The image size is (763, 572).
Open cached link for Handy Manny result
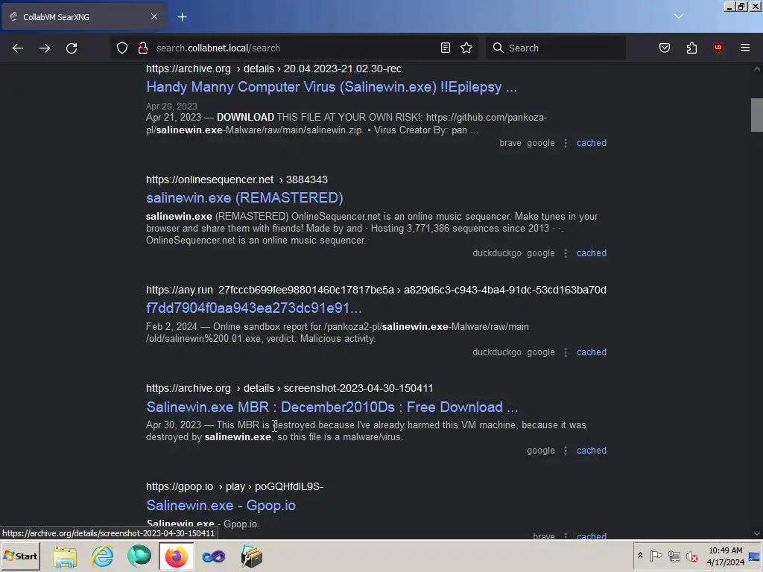click(591, 143)
